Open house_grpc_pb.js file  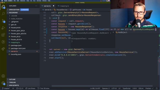pyautogui.click(x=18, y=30)
